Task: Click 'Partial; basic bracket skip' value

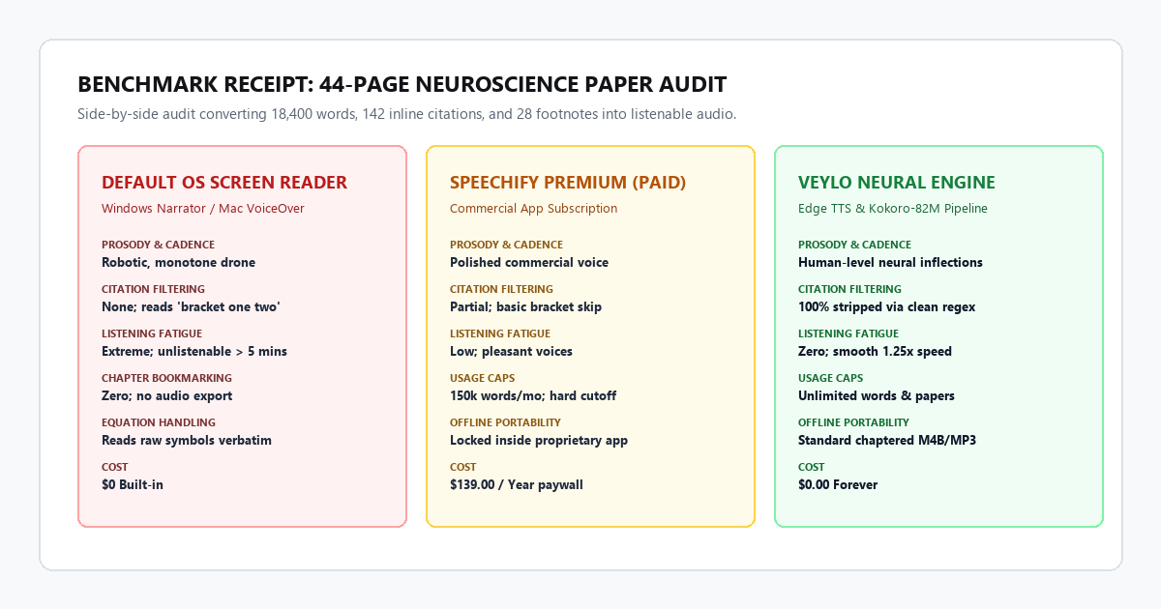Action: click(x=525, y=306)
